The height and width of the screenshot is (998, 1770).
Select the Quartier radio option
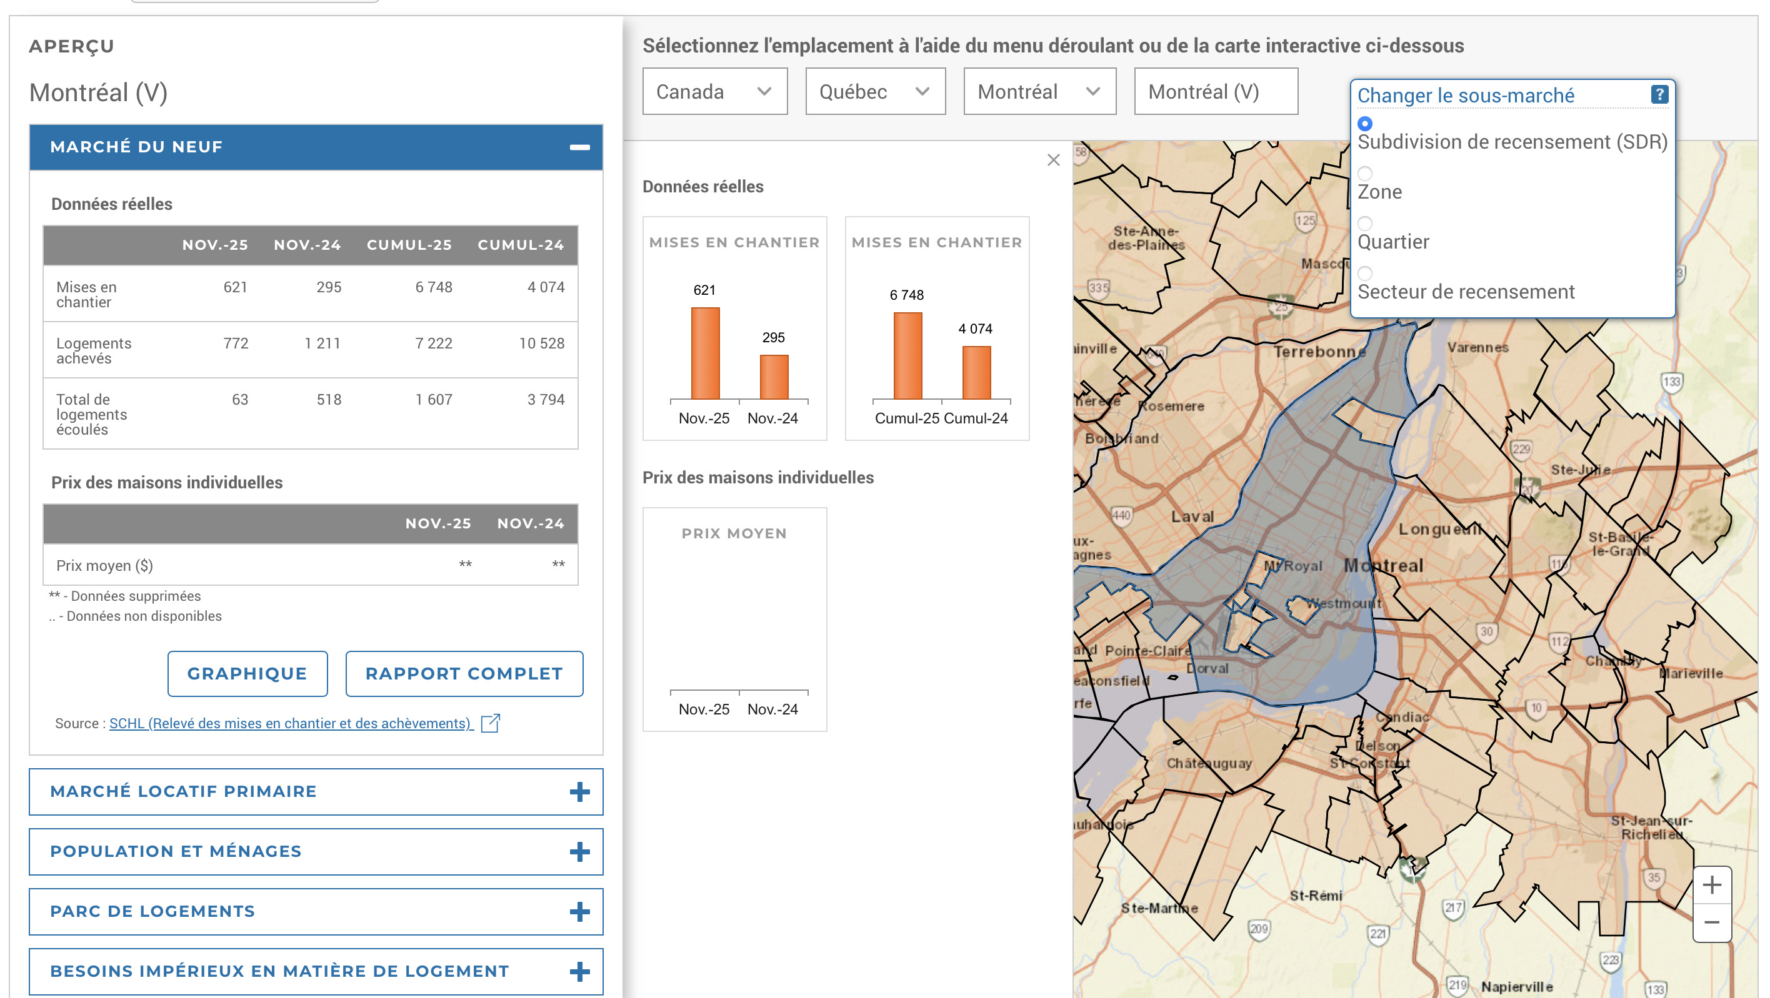pos(1364,224)
